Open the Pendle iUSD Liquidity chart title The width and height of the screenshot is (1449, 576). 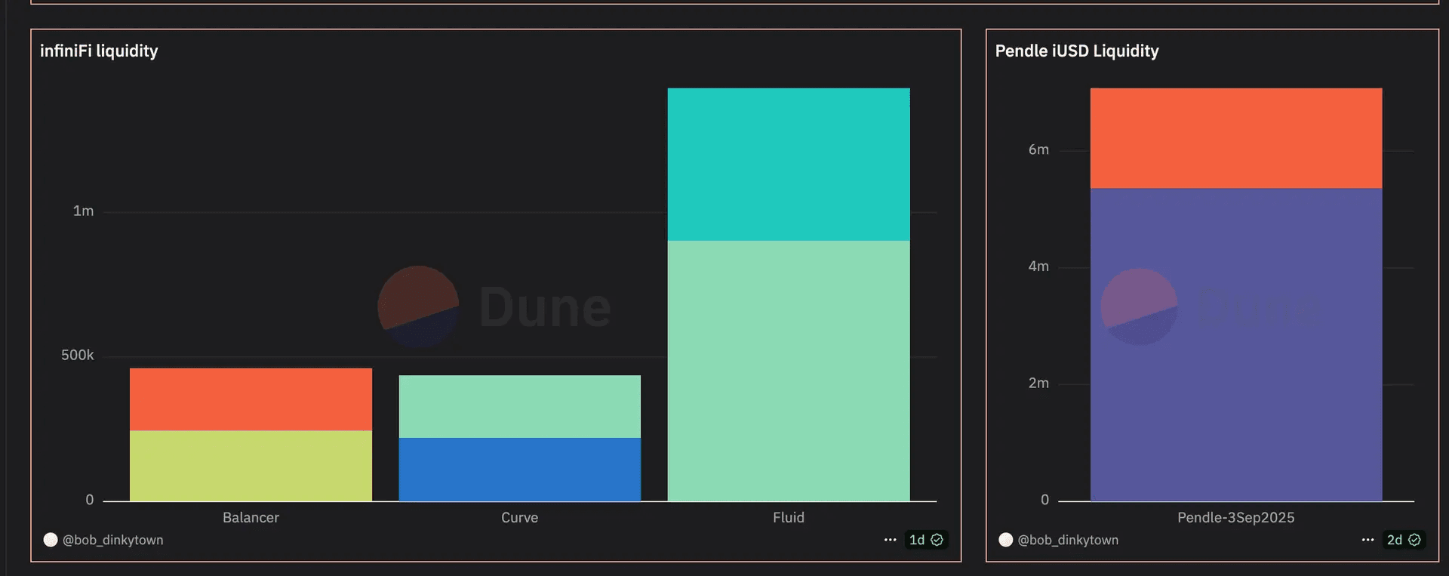point(1077,51)
